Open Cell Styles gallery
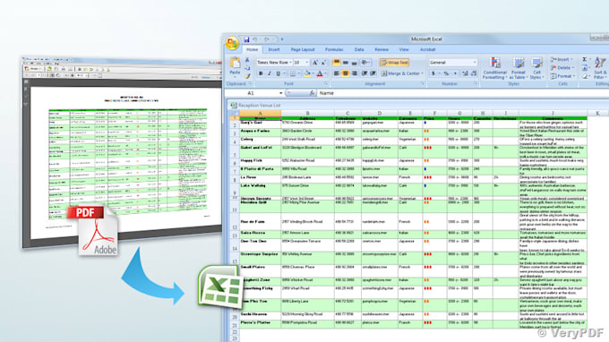Viewport: 609px width, 342px height. coord(536,68)
